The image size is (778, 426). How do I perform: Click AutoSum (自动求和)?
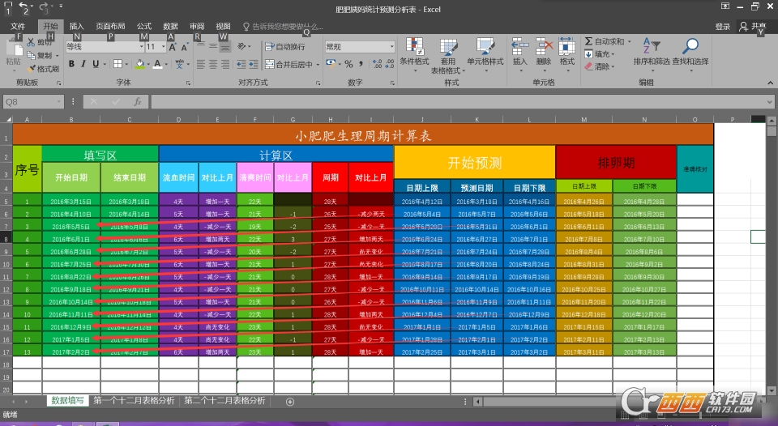[604, 41]
